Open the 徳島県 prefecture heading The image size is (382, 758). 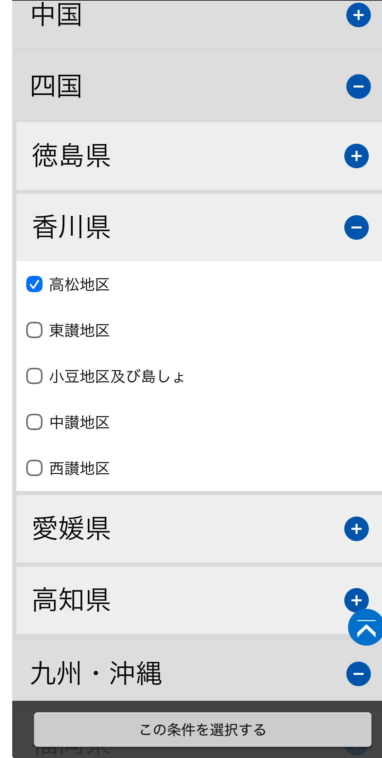(x=71, y=156)
